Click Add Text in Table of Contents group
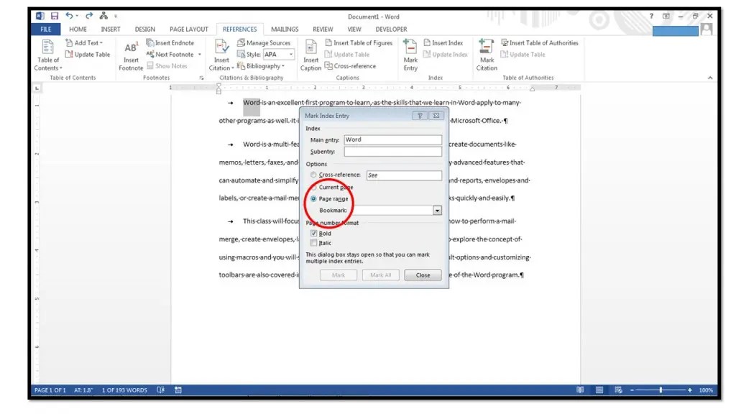 pyautogui.click(x=84, y=42)
